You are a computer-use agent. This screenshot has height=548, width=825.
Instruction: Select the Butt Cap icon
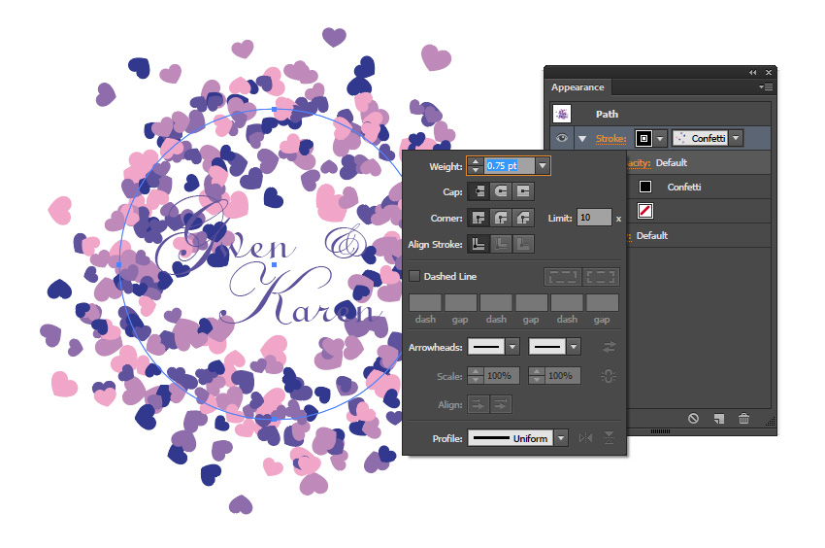tap(478, 191)
